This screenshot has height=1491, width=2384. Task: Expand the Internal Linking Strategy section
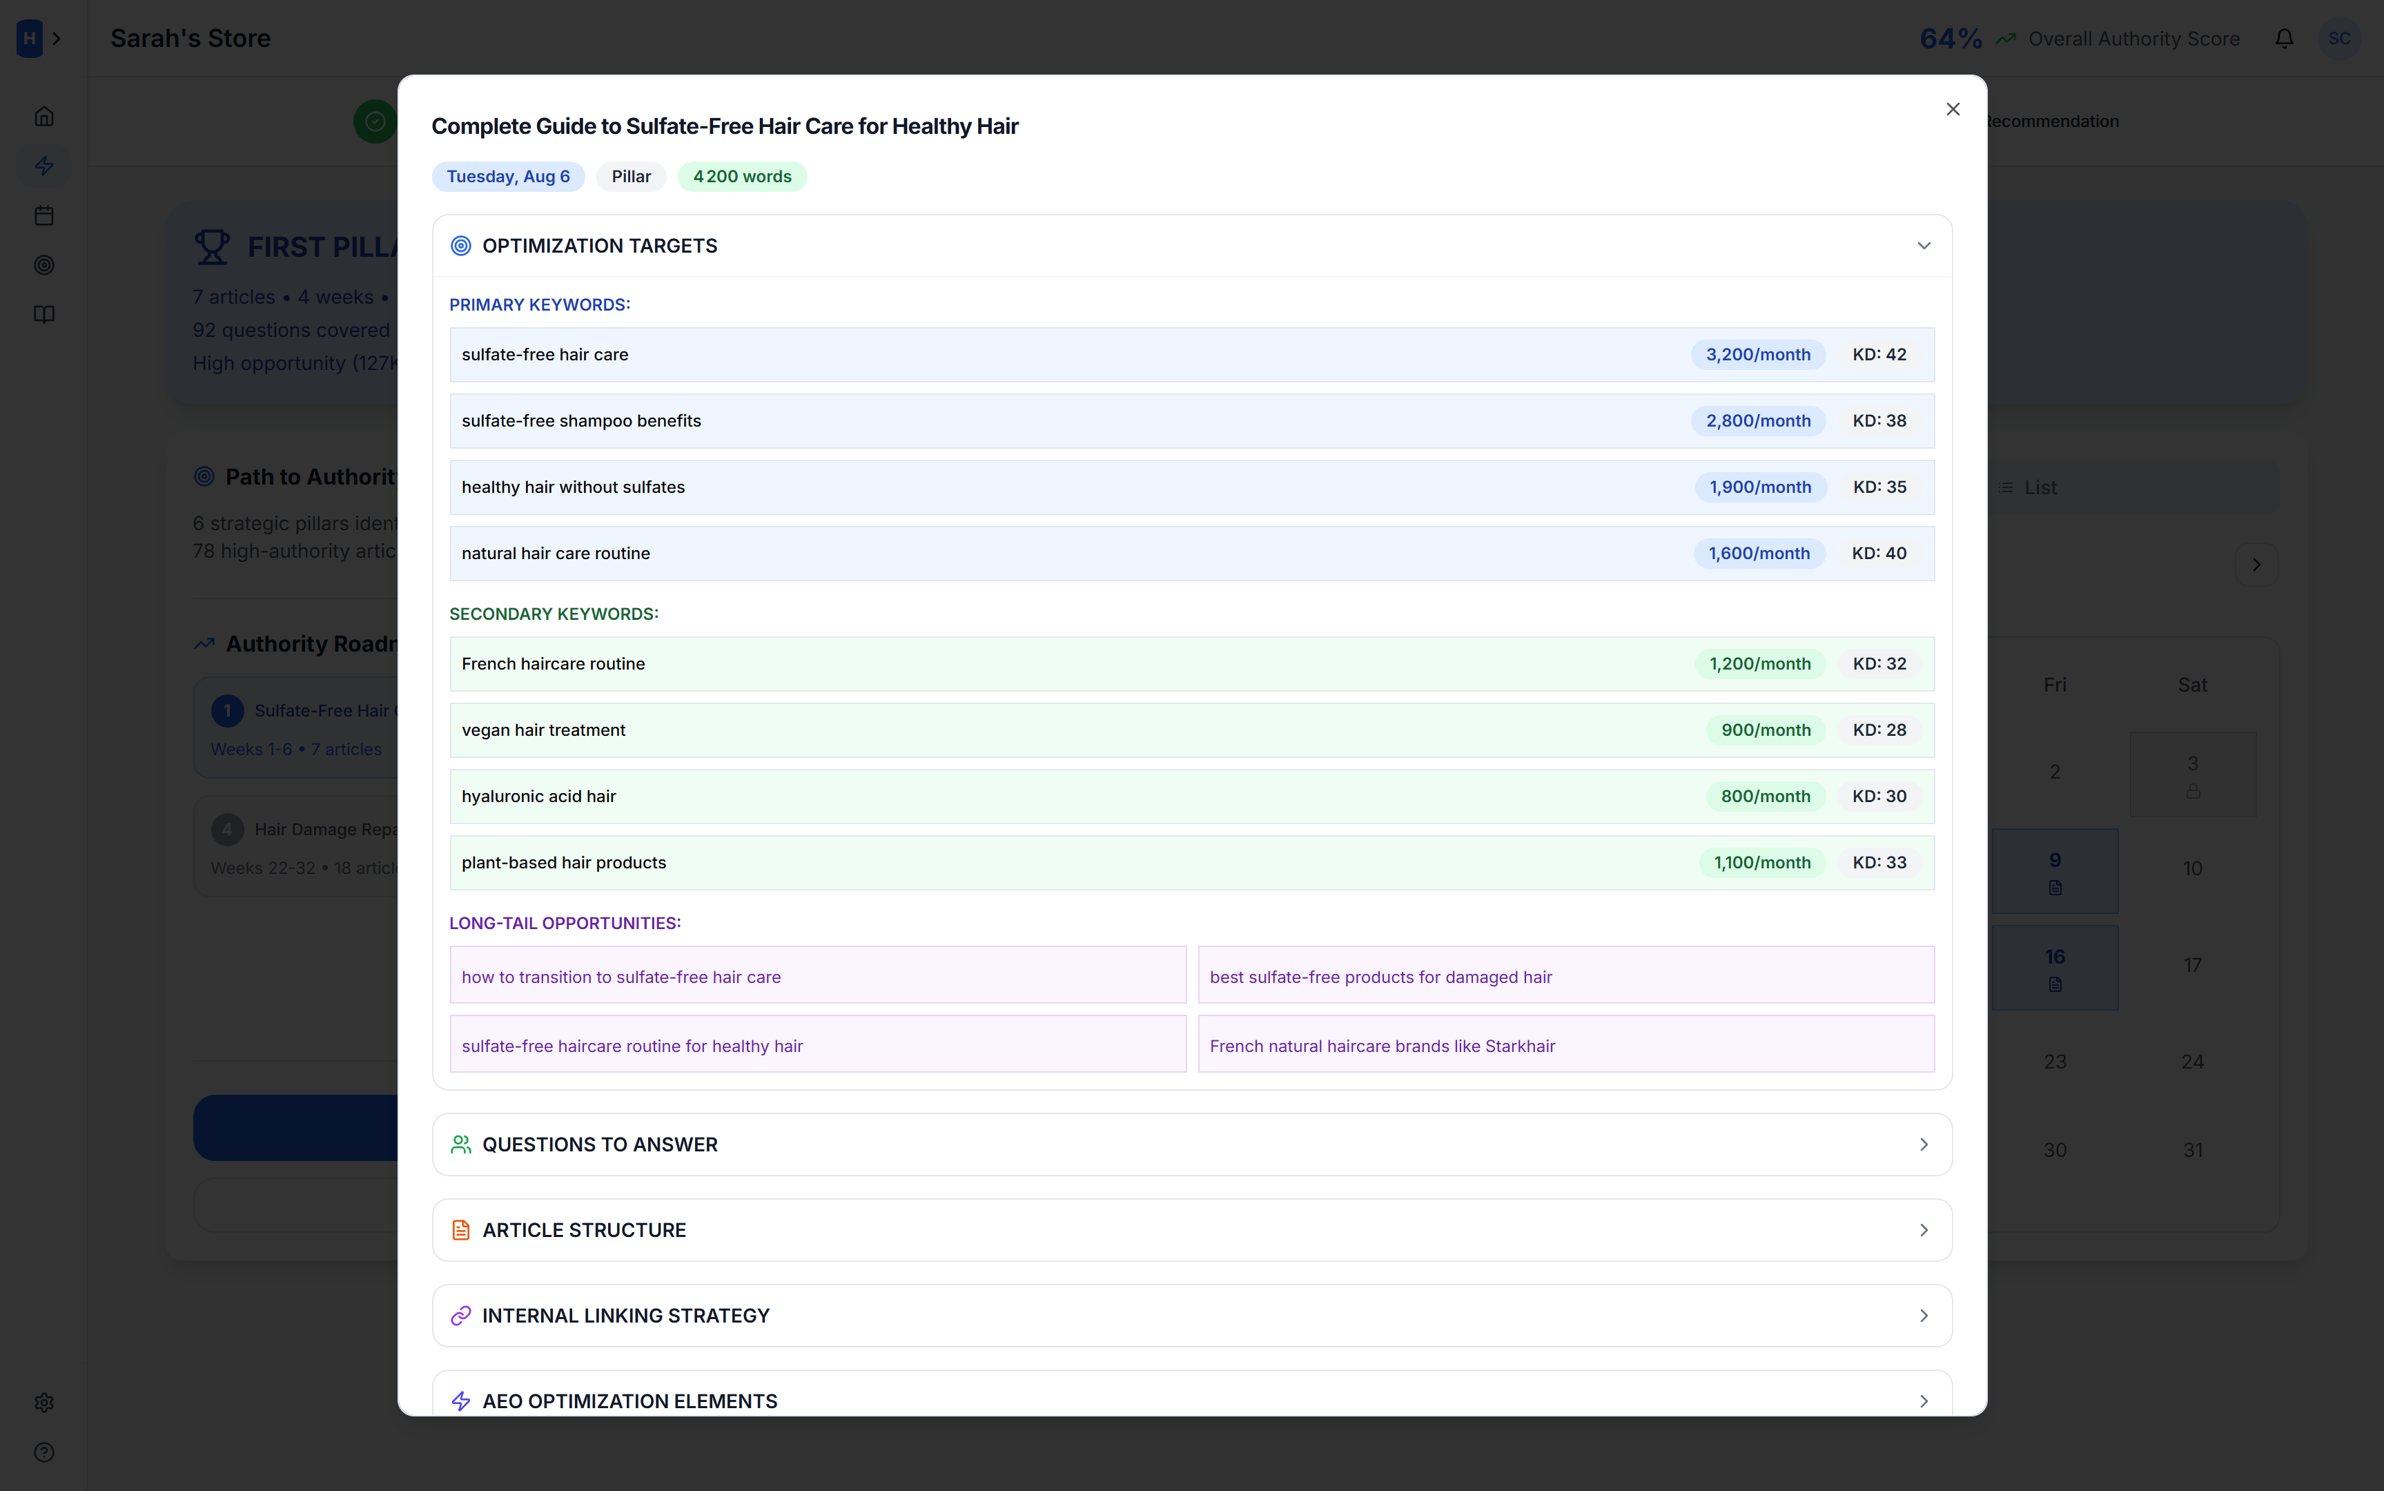point(1192,1316)
